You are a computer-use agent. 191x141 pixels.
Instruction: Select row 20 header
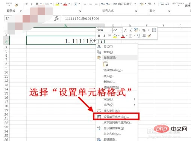(6, 114)
